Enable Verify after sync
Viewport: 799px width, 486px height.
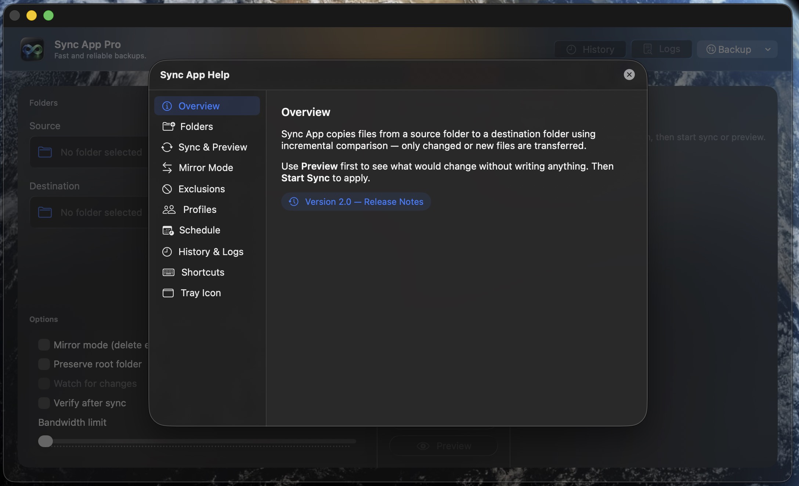click(x=44, y=403)
